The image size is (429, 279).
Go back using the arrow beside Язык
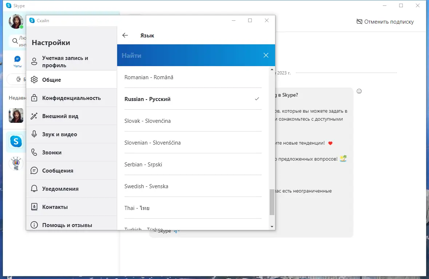(125, 35)
